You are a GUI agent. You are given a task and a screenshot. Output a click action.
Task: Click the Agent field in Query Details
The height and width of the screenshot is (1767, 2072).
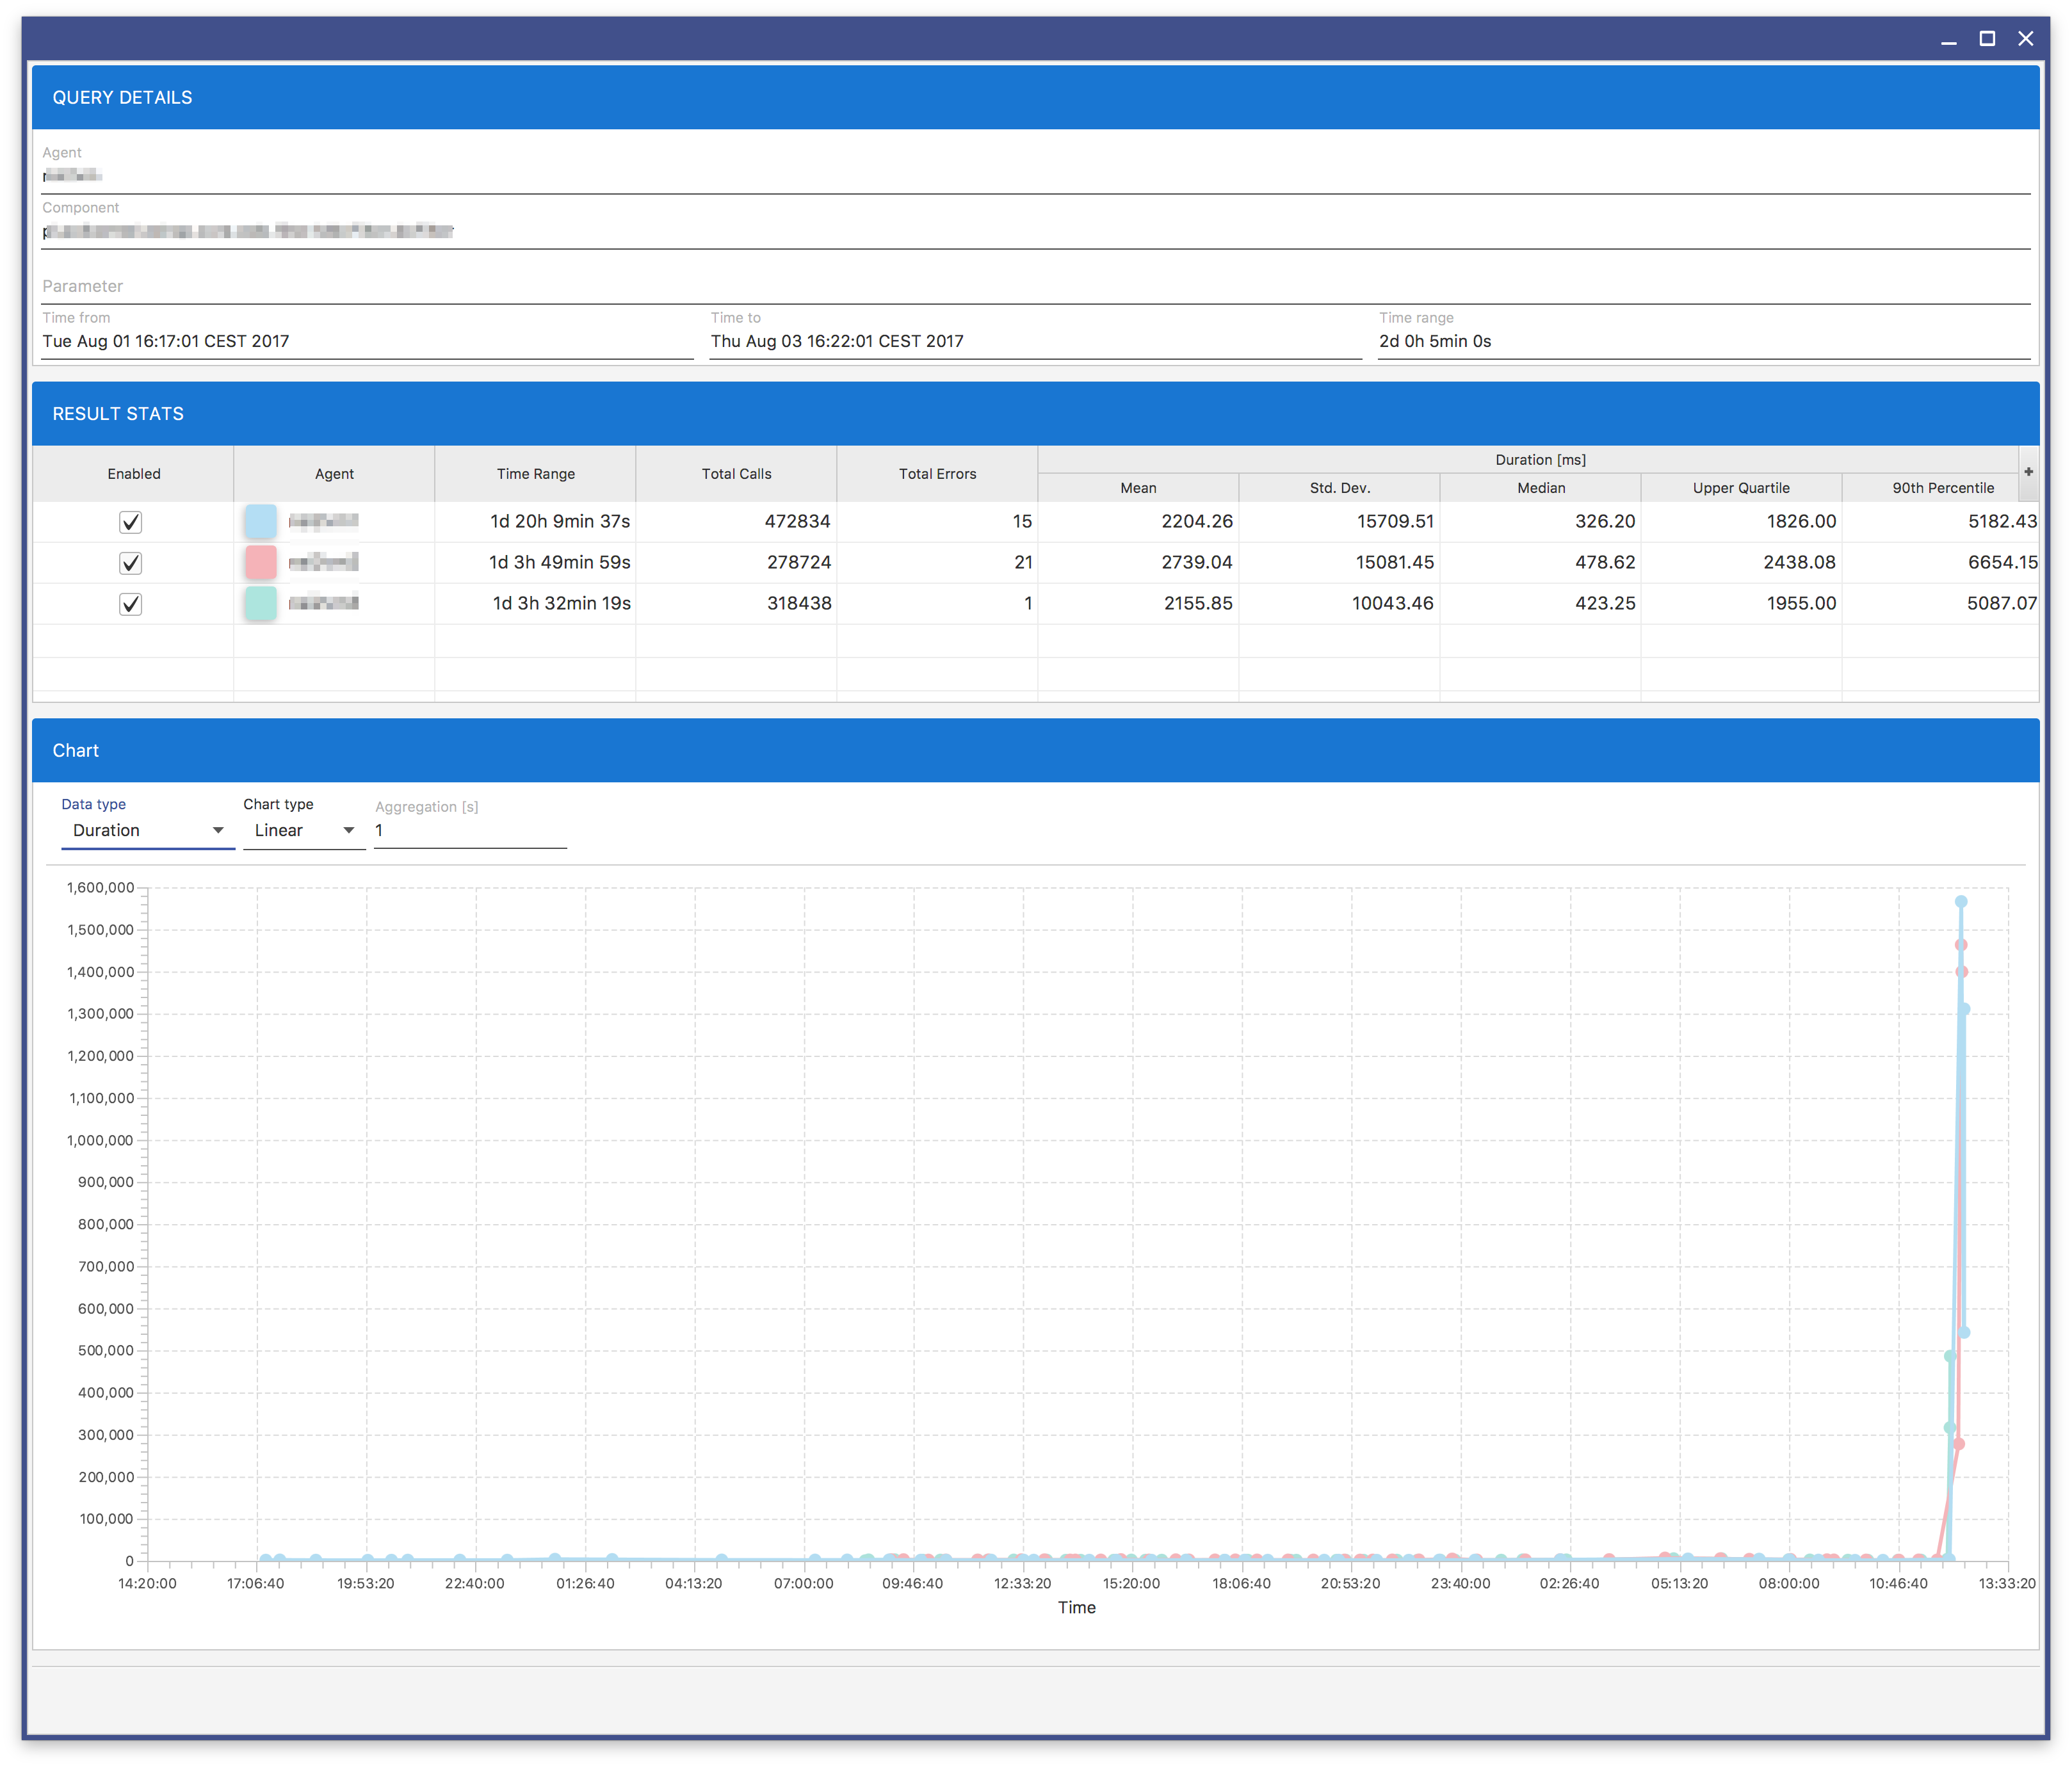coord(1036,175)
